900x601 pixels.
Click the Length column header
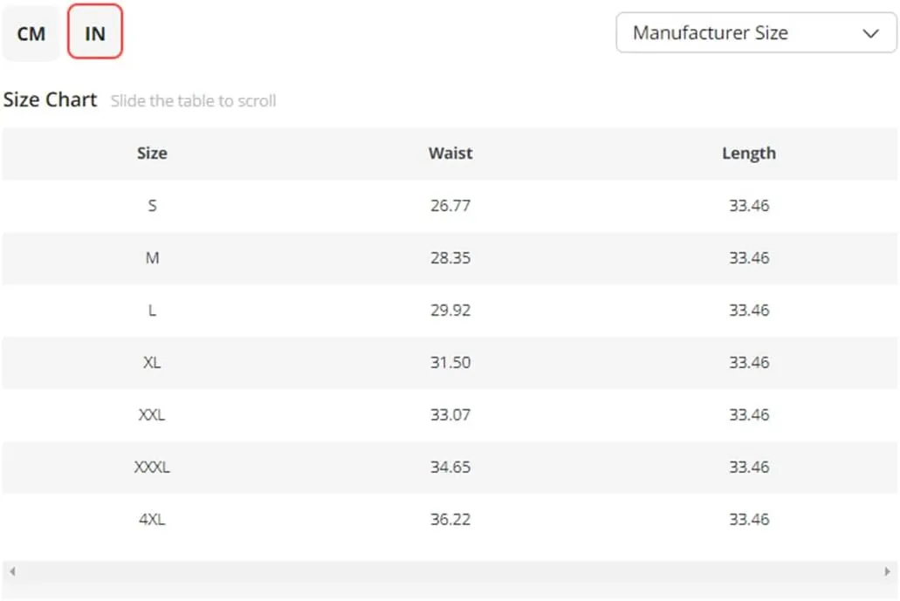[x=748, y=154]
